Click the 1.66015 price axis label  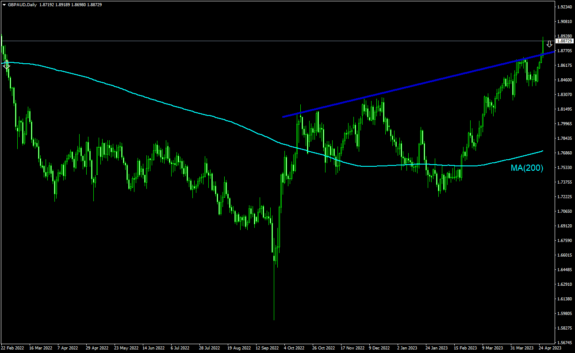pyautogui.click(x=564, y=255)
